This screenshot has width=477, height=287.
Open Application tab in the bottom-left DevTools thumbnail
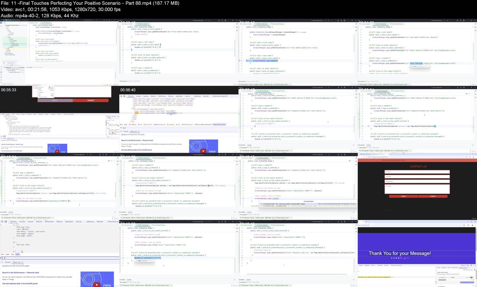[69, 222]
